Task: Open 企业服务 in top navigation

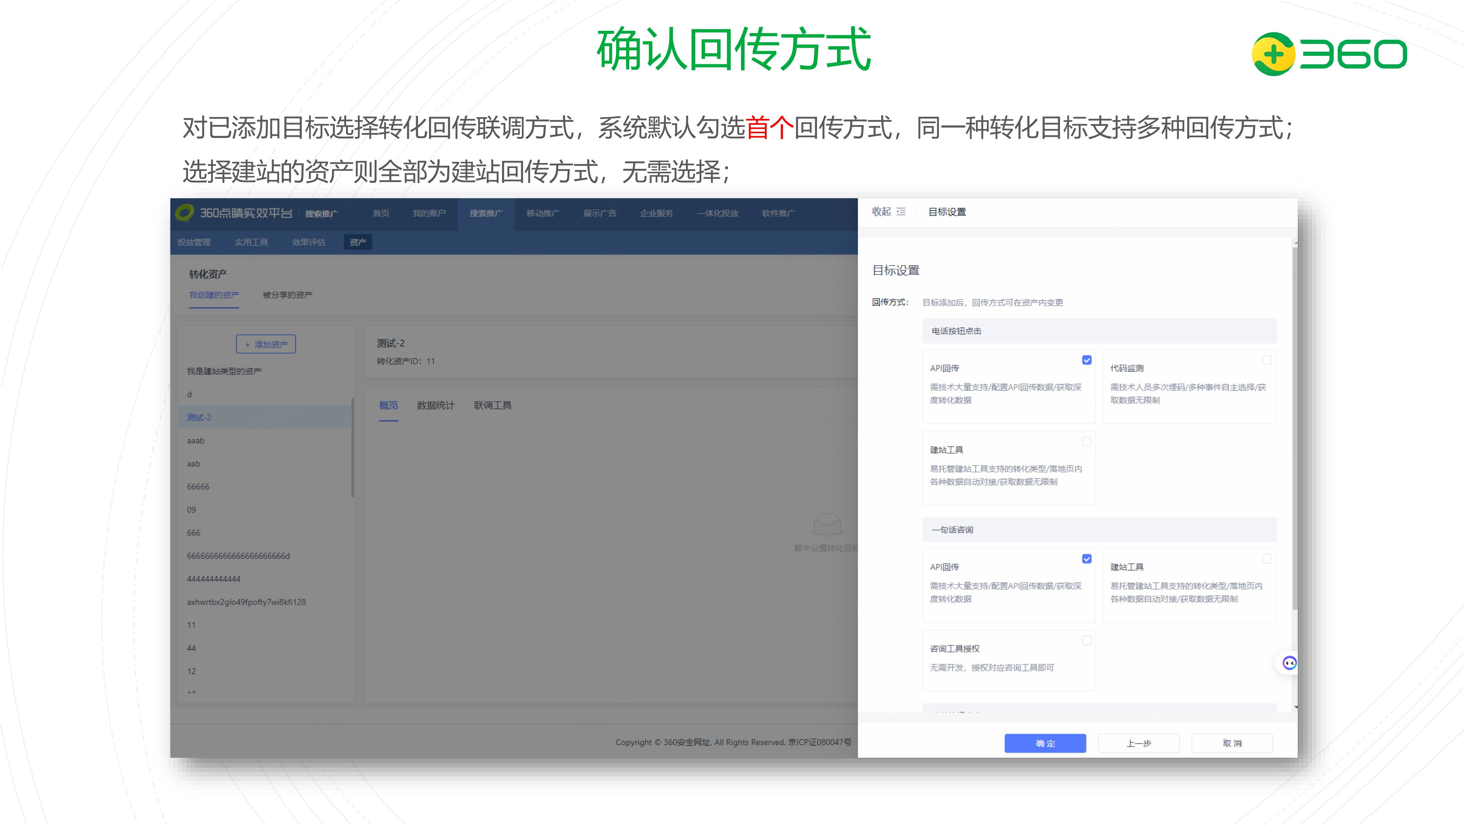Action: [x=657, y=213]
